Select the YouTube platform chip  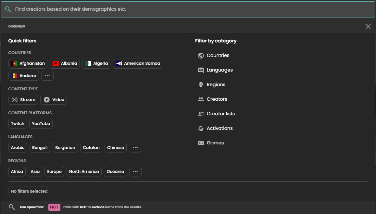[x=41, y=124]
